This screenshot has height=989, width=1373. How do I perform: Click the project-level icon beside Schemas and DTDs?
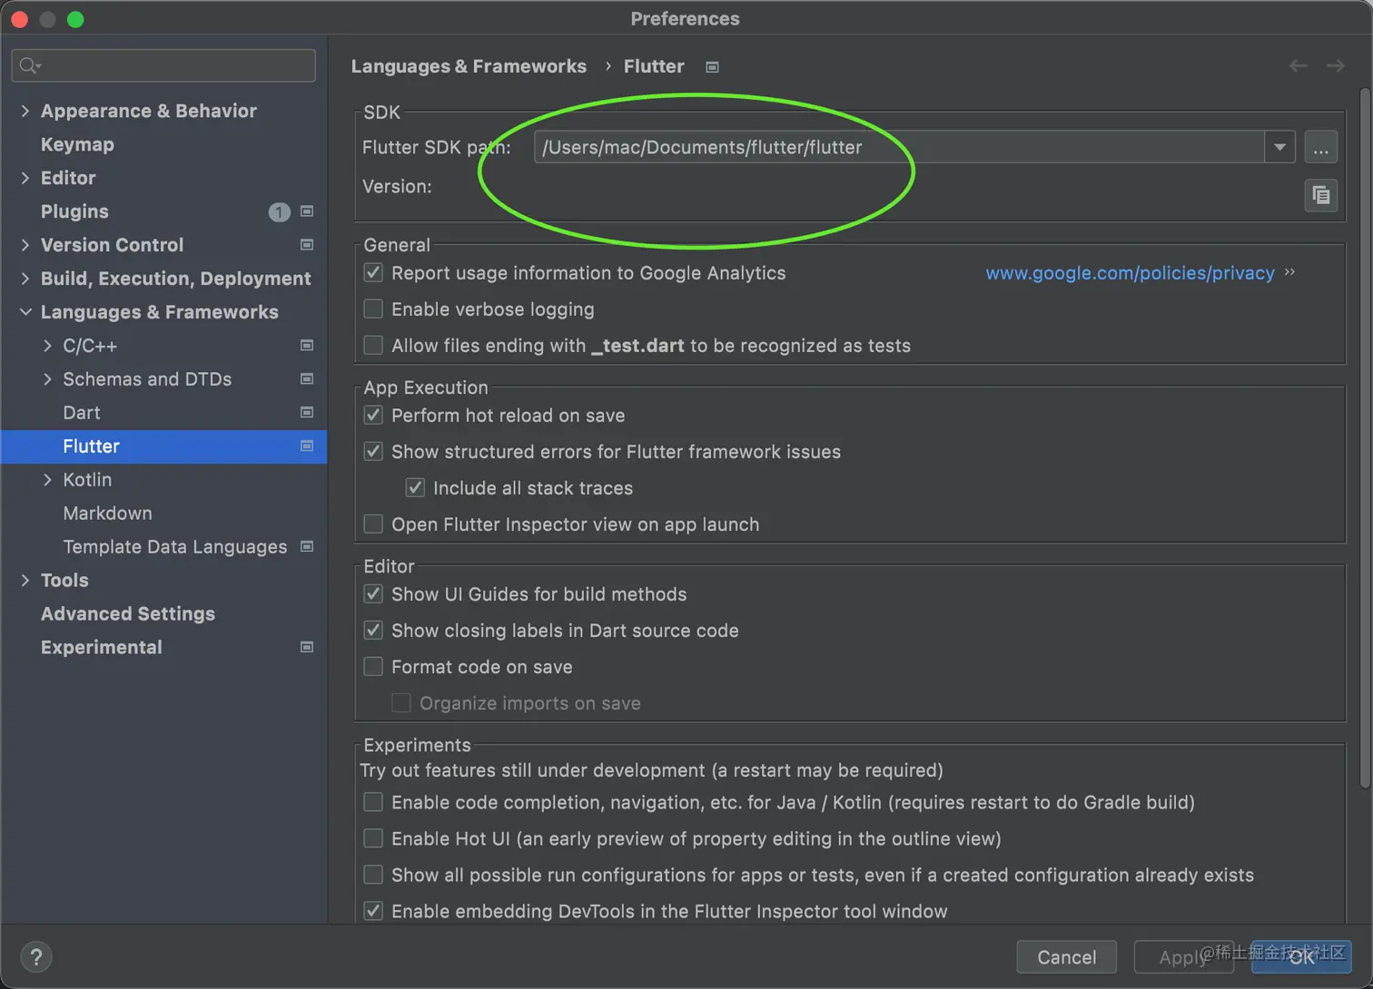coord(307,379)
